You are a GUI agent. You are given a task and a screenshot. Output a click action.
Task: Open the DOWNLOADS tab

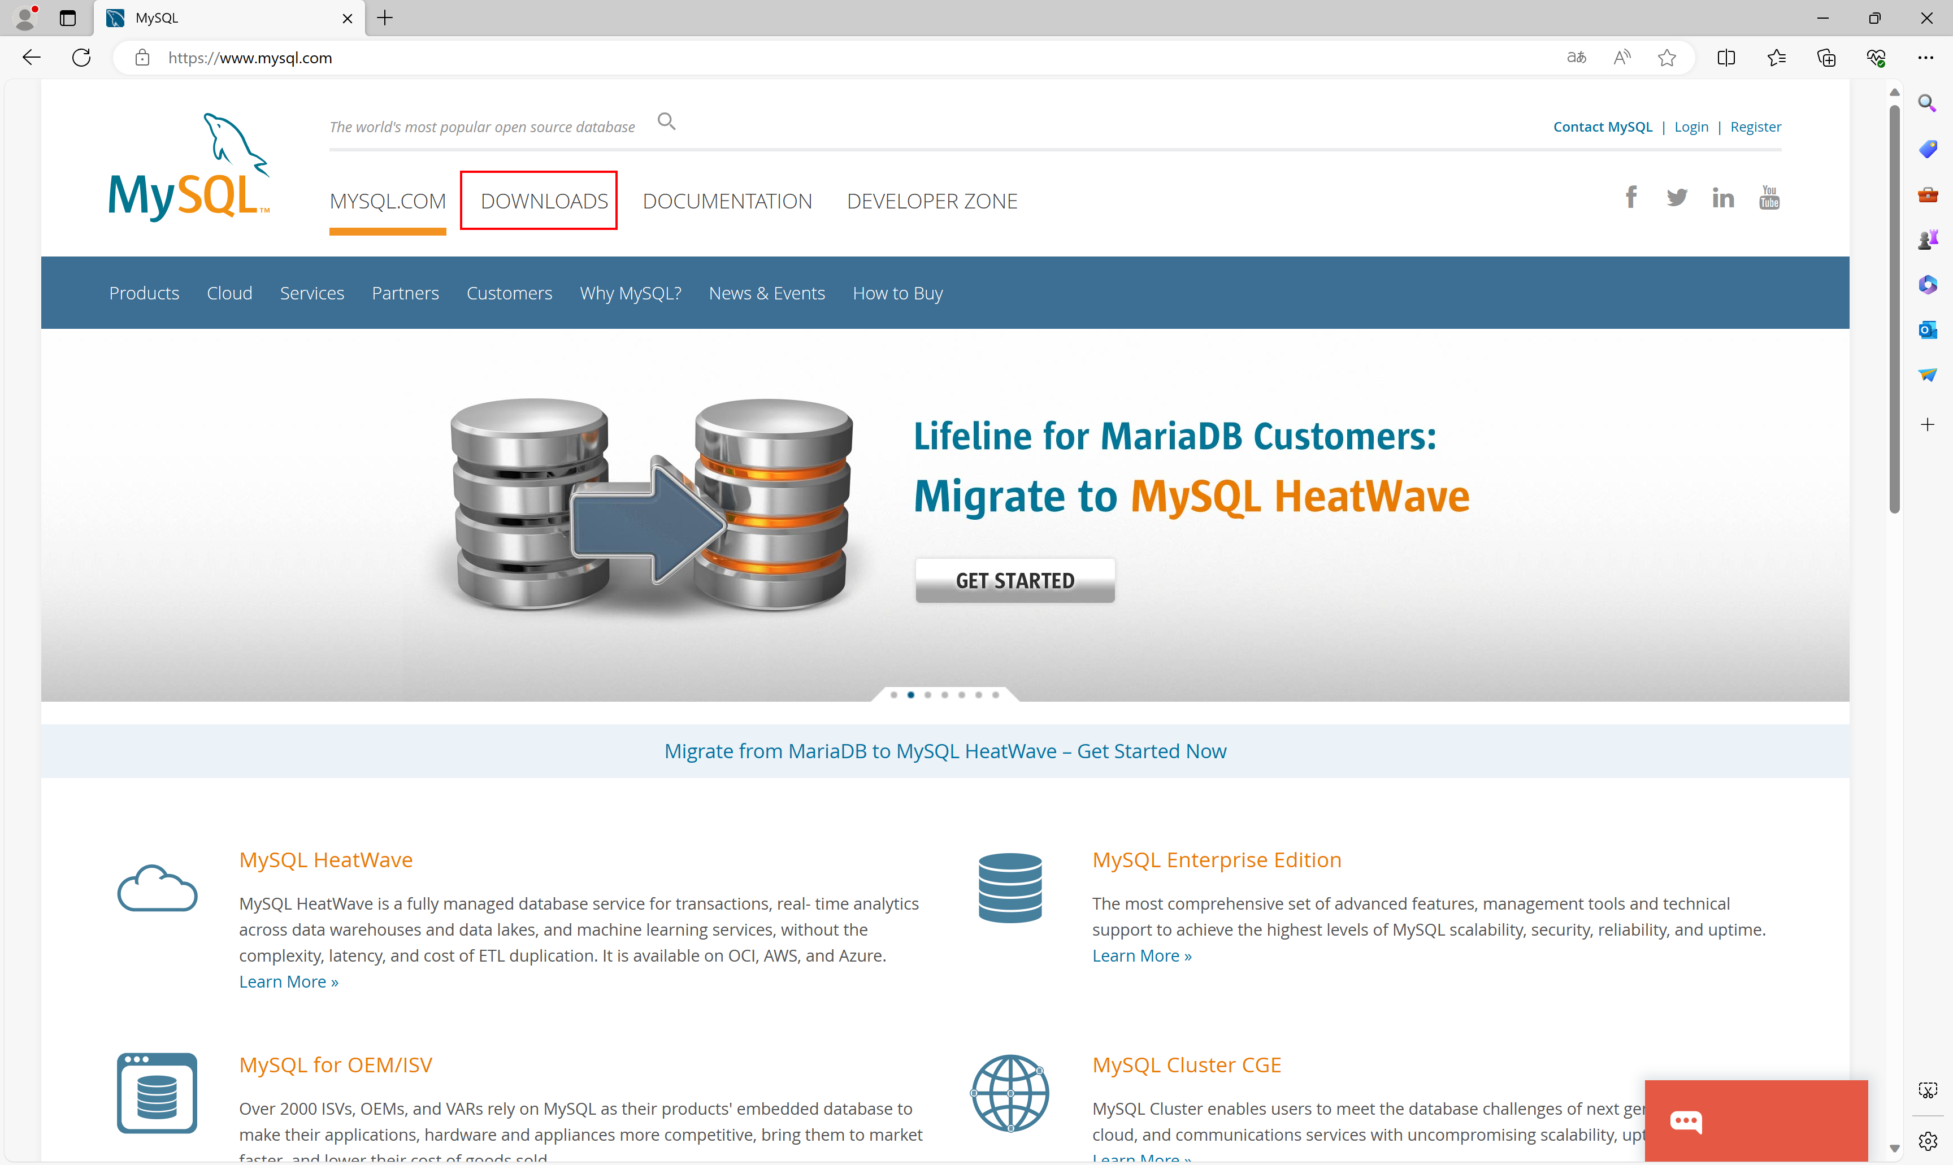click(544, 202)
